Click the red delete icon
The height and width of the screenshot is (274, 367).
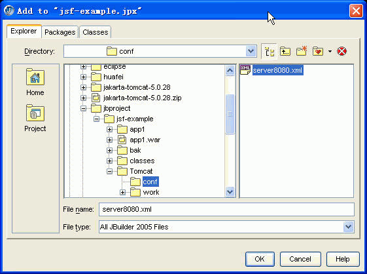click(x=341, y=51)
